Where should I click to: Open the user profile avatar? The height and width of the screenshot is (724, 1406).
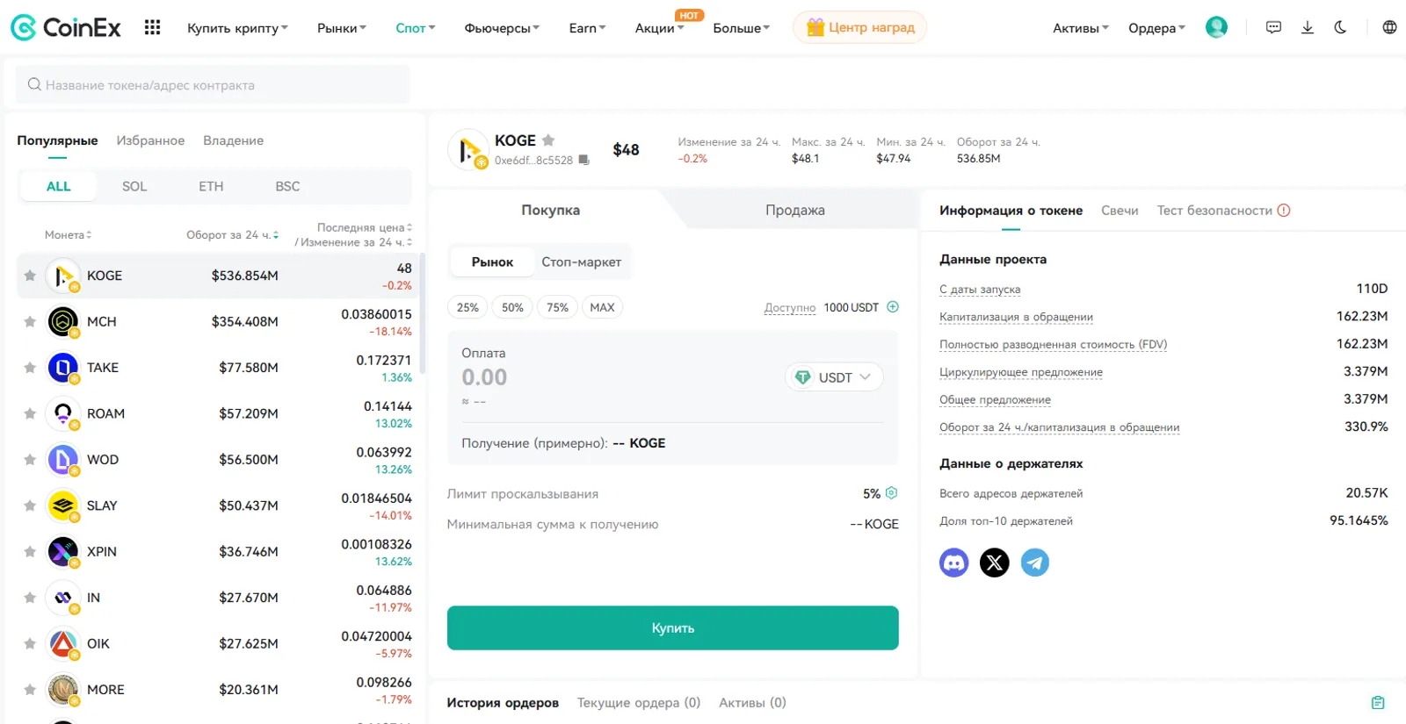tap(1216, 27)
